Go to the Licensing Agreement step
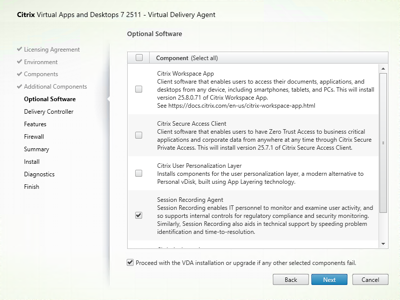 pos(52,50)
